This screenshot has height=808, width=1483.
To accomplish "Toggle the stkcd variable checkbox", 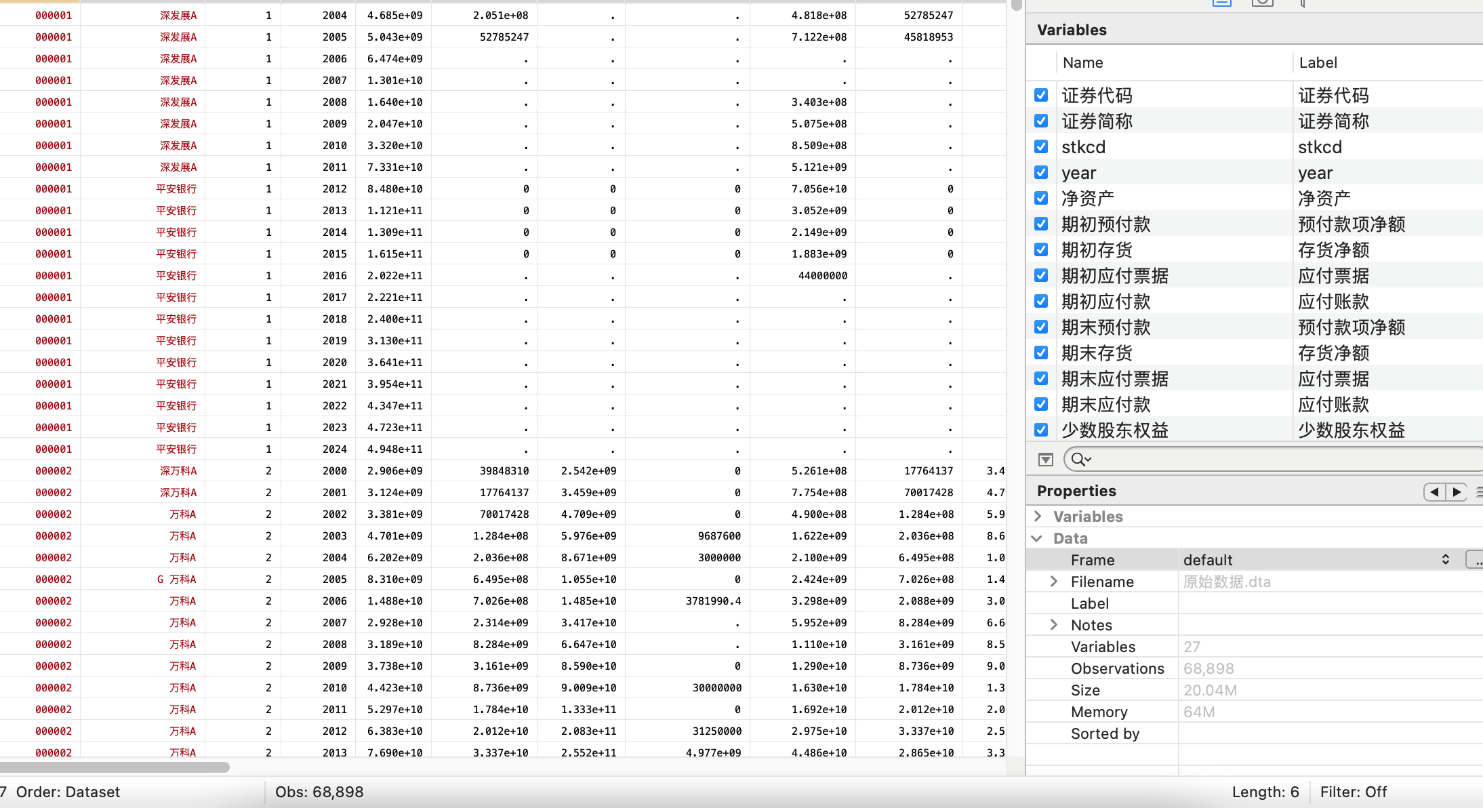I will pos(1041,147).
